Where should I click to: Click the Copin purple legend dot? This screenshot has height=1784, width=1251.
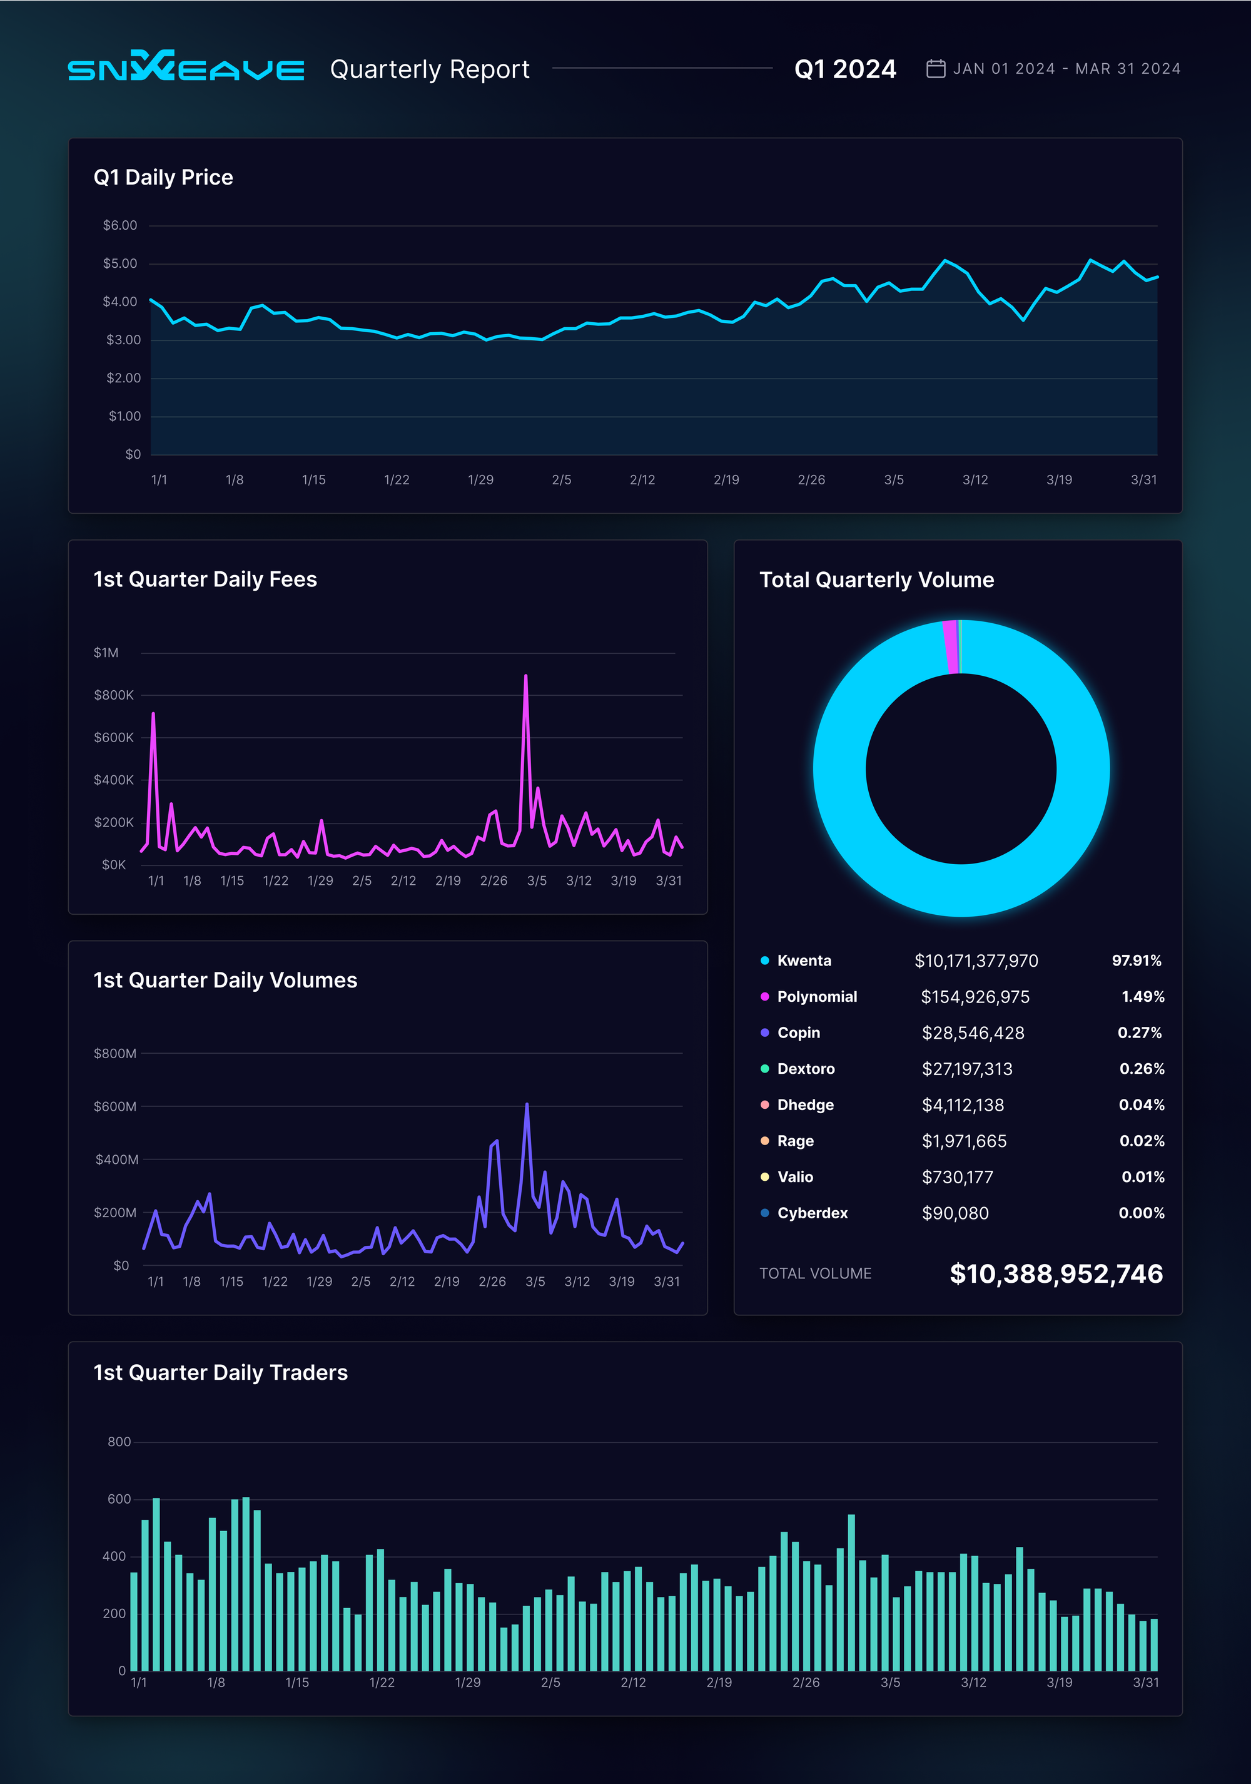click(764, 1032)
